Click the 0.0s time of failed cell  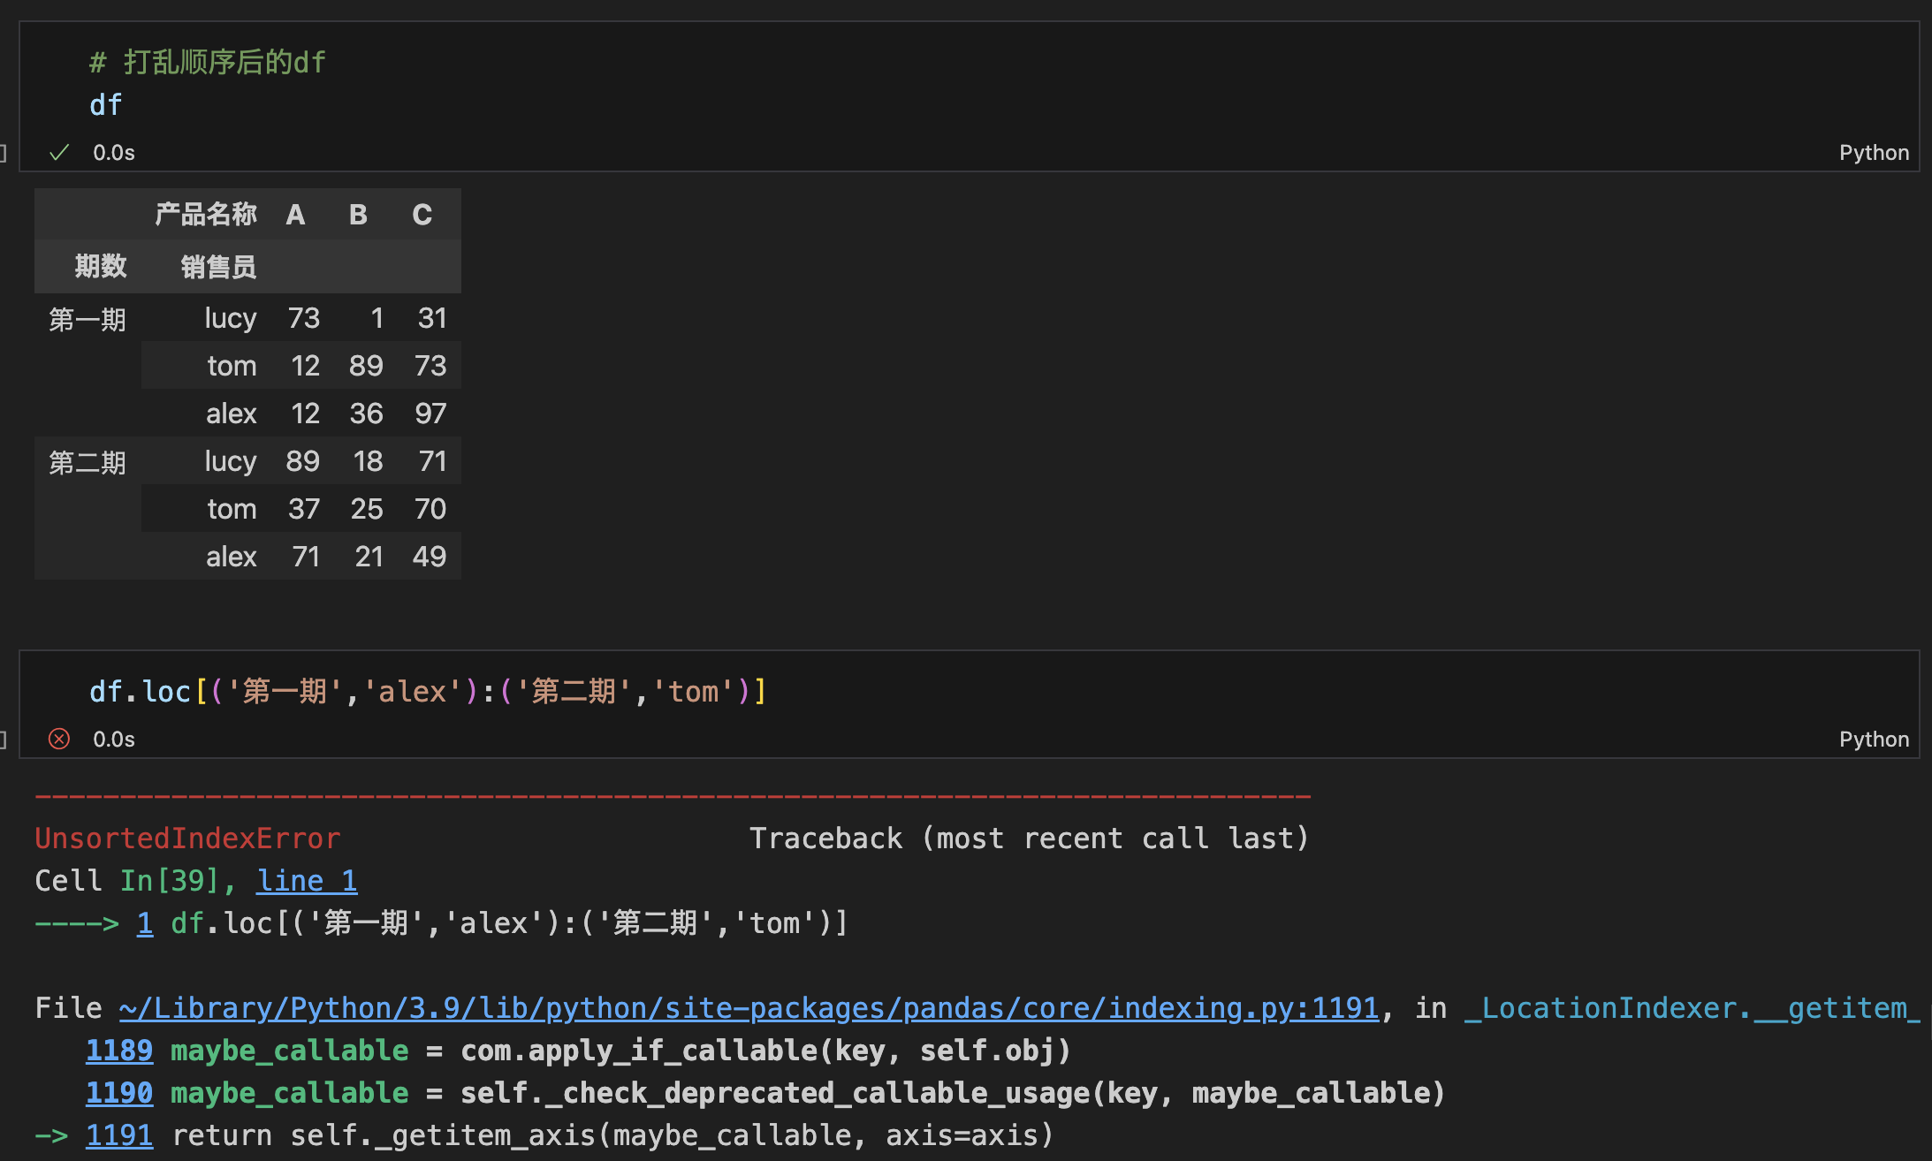114,740
